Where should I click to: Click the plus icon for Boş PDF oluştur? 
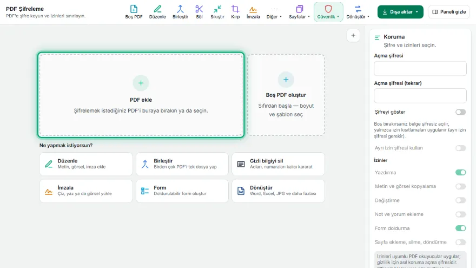[286, 80]
